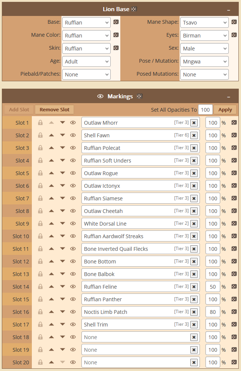Toggle visibility of Slot 15 Ruffian Panther
This screenshot has height=371, width=241.
pos(73,299)
